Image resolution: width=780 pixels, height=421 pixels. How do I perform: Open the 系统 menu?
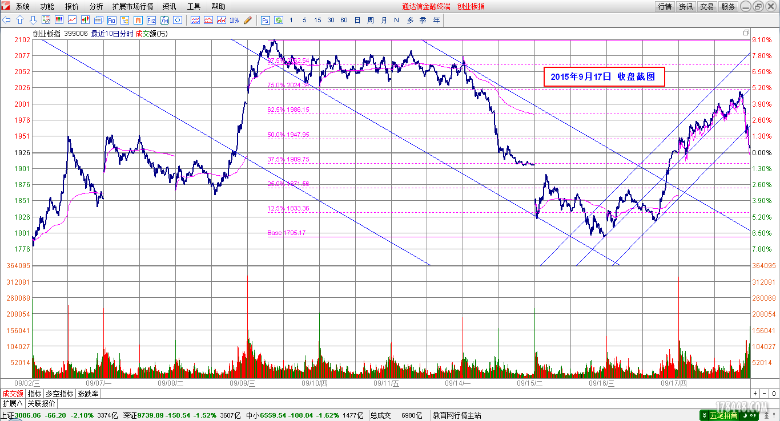[x=23, y=6]
